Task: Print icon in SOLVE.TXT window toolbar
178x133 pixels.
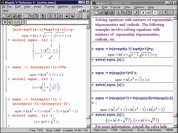Action: [x=112, y=12]
